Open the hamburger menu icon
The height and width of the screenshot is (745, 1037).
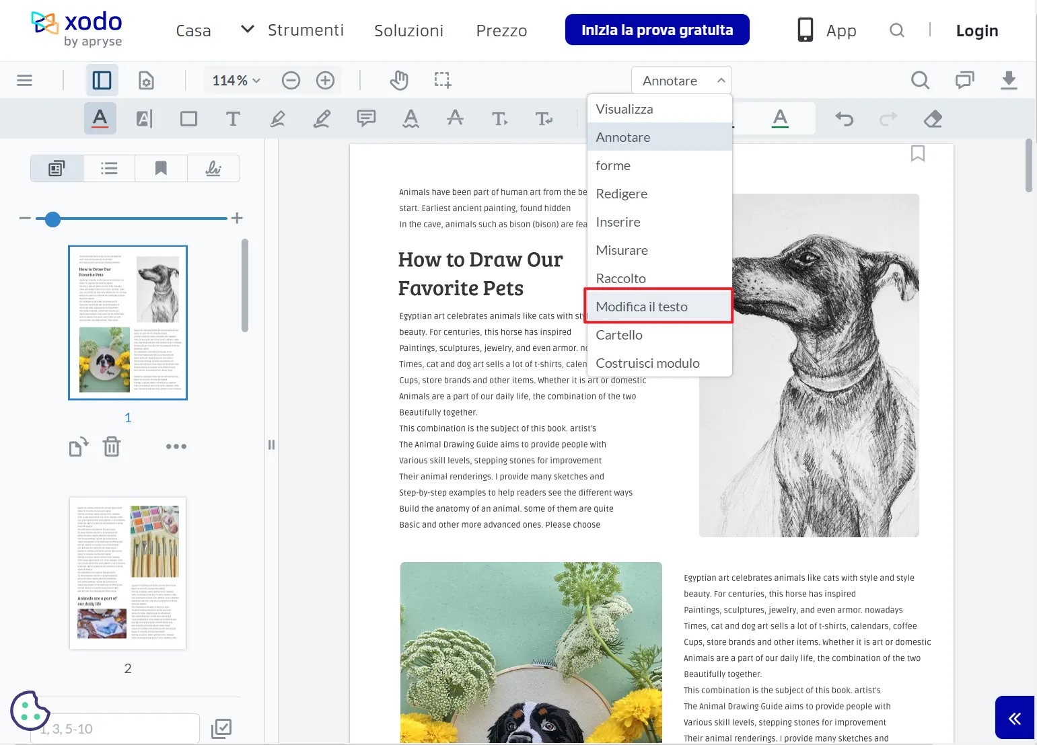[x=25, y=81]
